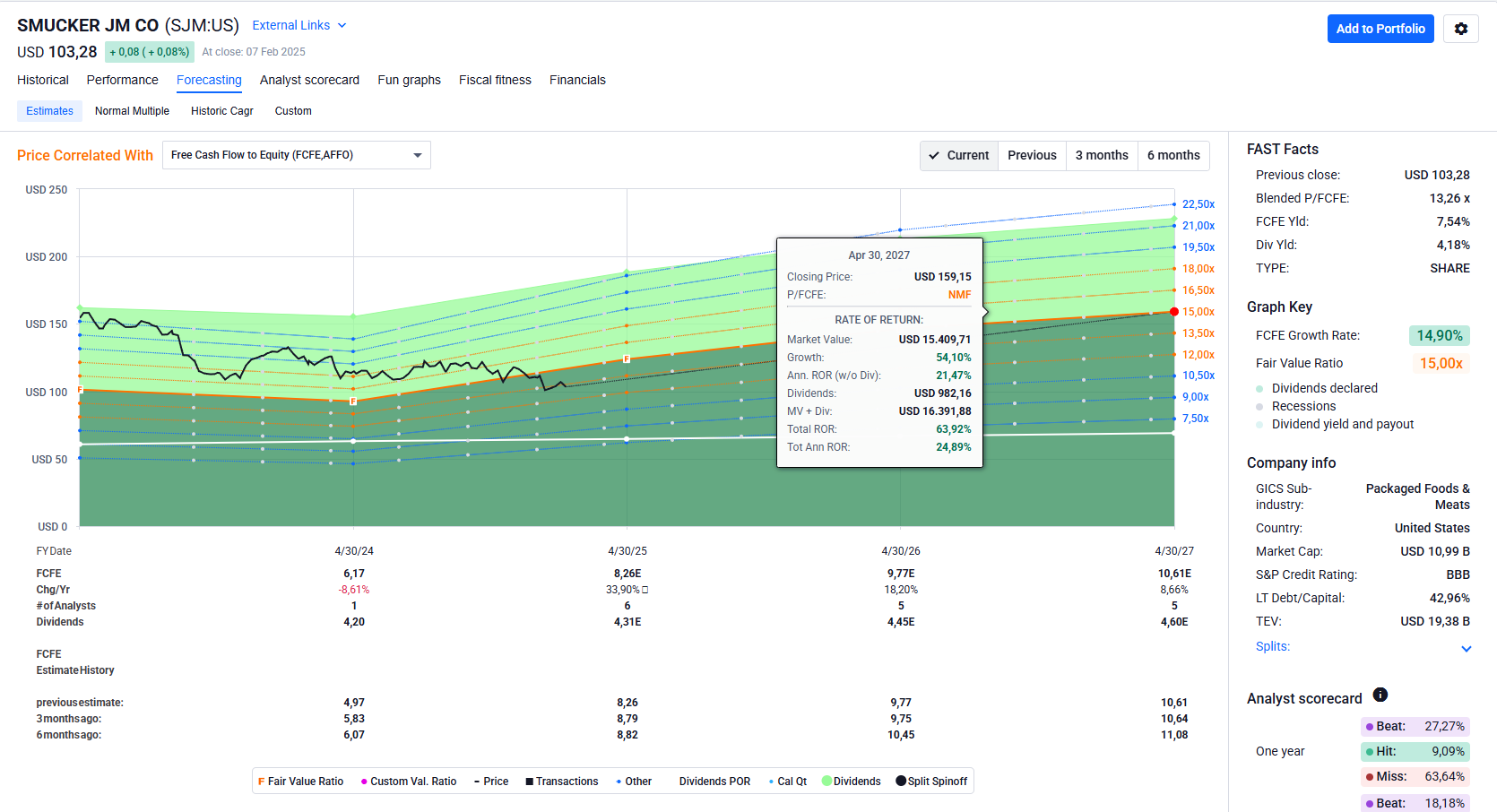Image resolution: width=1497 pixels, height=812 pixels.
Task: Open the settings gear icon
Action: point(1460,29)
